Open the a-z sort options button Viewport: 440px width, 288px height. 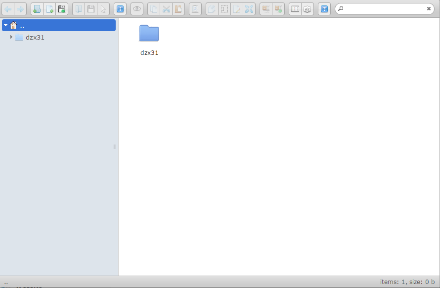pyautogui.click(x=308, y=9)
